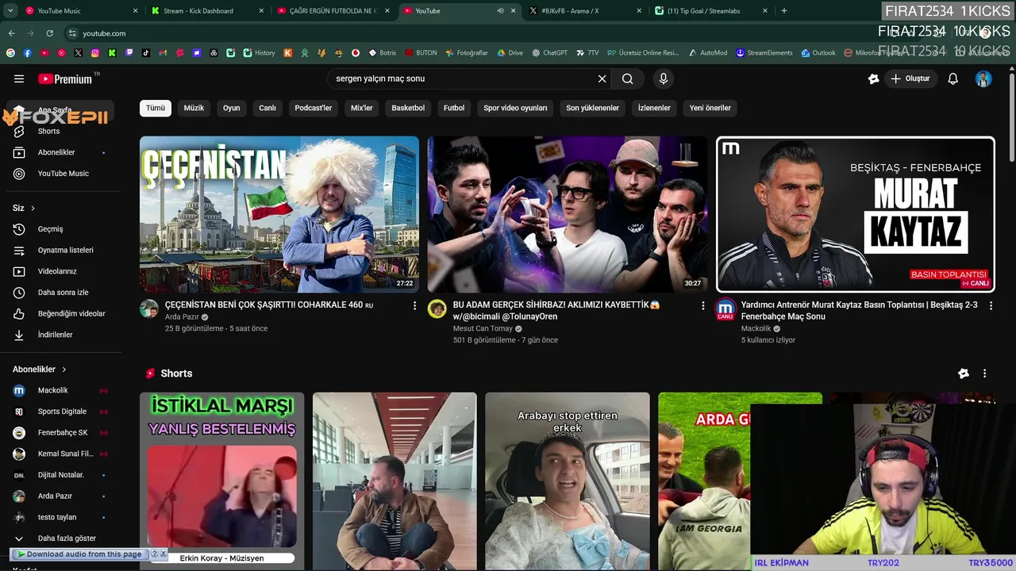The image size is (1016, 571).
Task: Clear the search box with the X icon
Action: 602,79
